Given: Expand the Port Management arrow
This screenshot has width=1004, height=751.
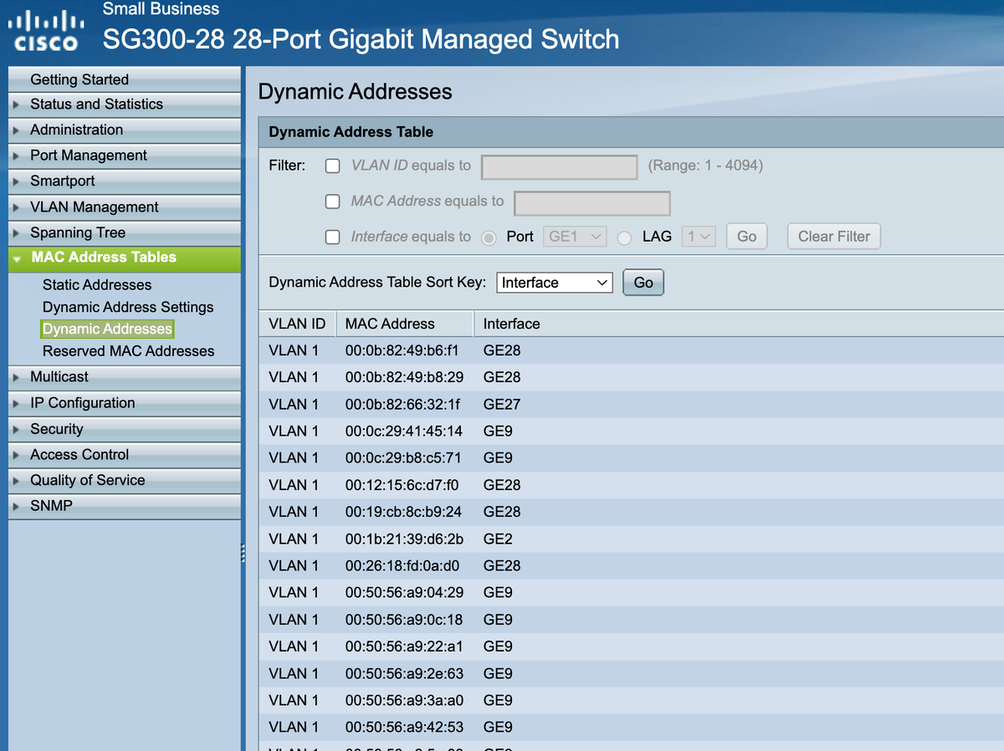Looking at the screenshot, I should [16, 156].
